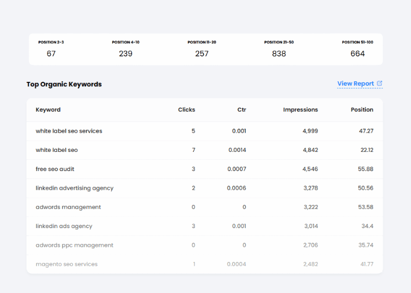Click the POSITION 4-10 label
This screenshot has width=411, height=293.
click(x=125, y=42)
